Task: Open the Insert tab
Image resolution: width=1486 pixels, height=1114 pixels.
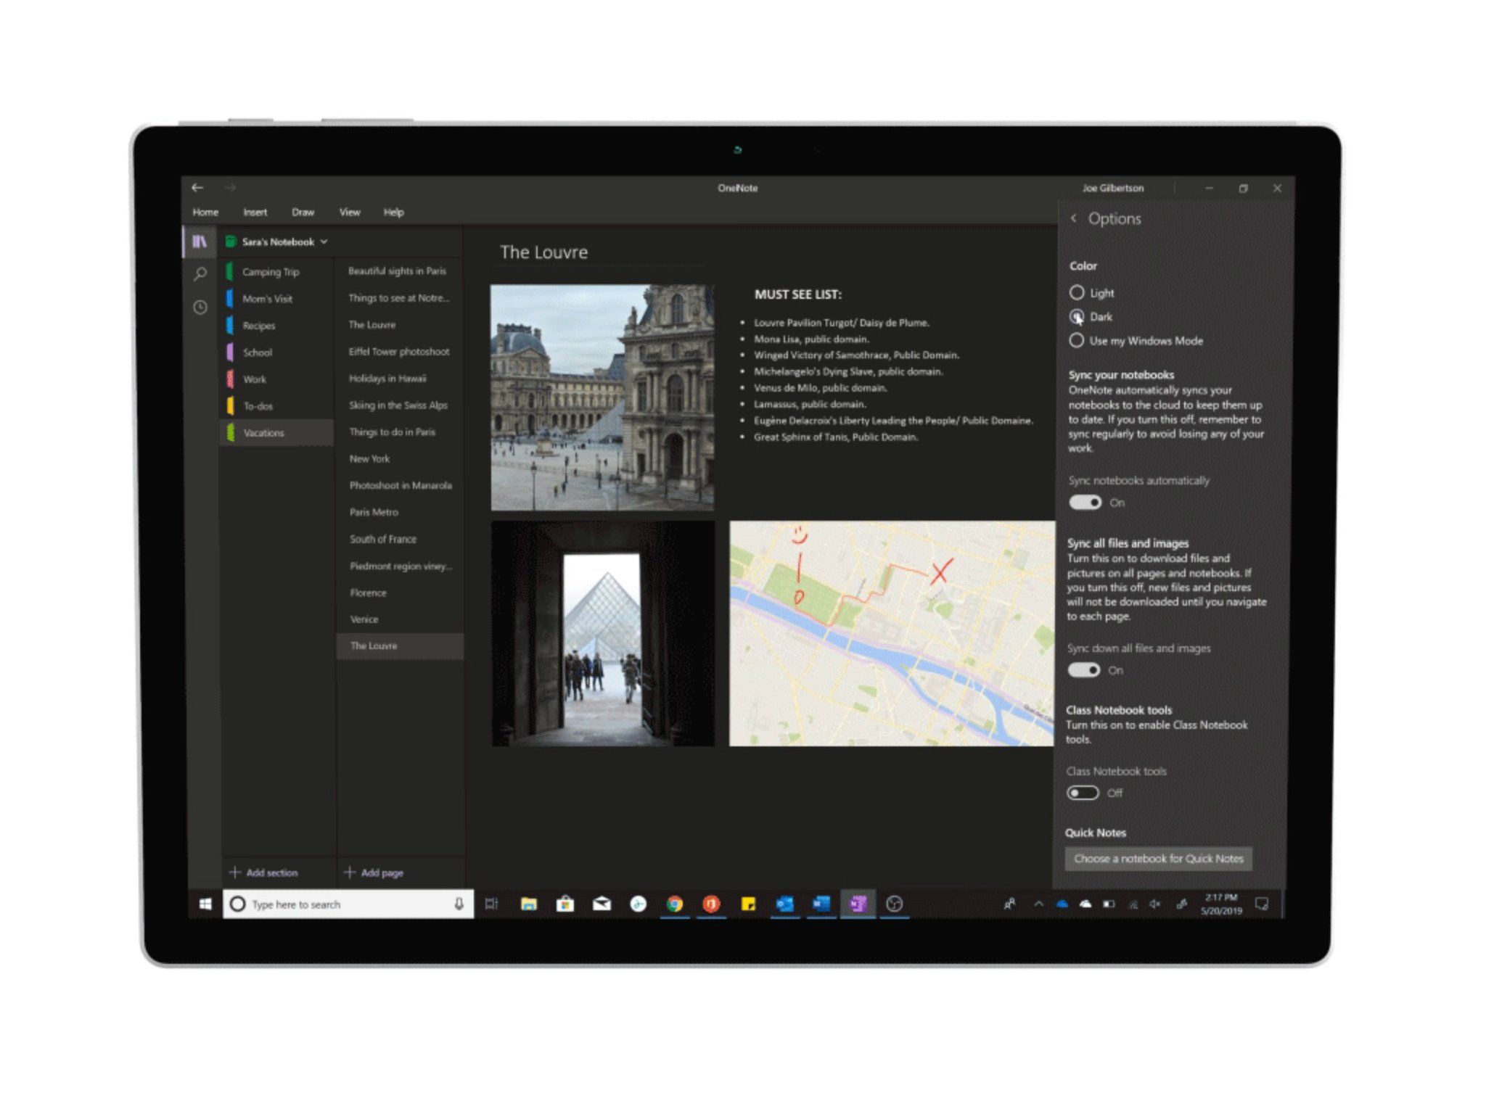Action: (x=255, y=212)
